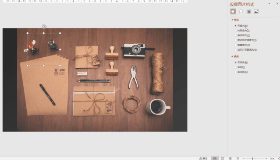The height and width of the screenshot is (160, 280).
Task: Switch to Normal view in status bar
Action: coord(215,158)
